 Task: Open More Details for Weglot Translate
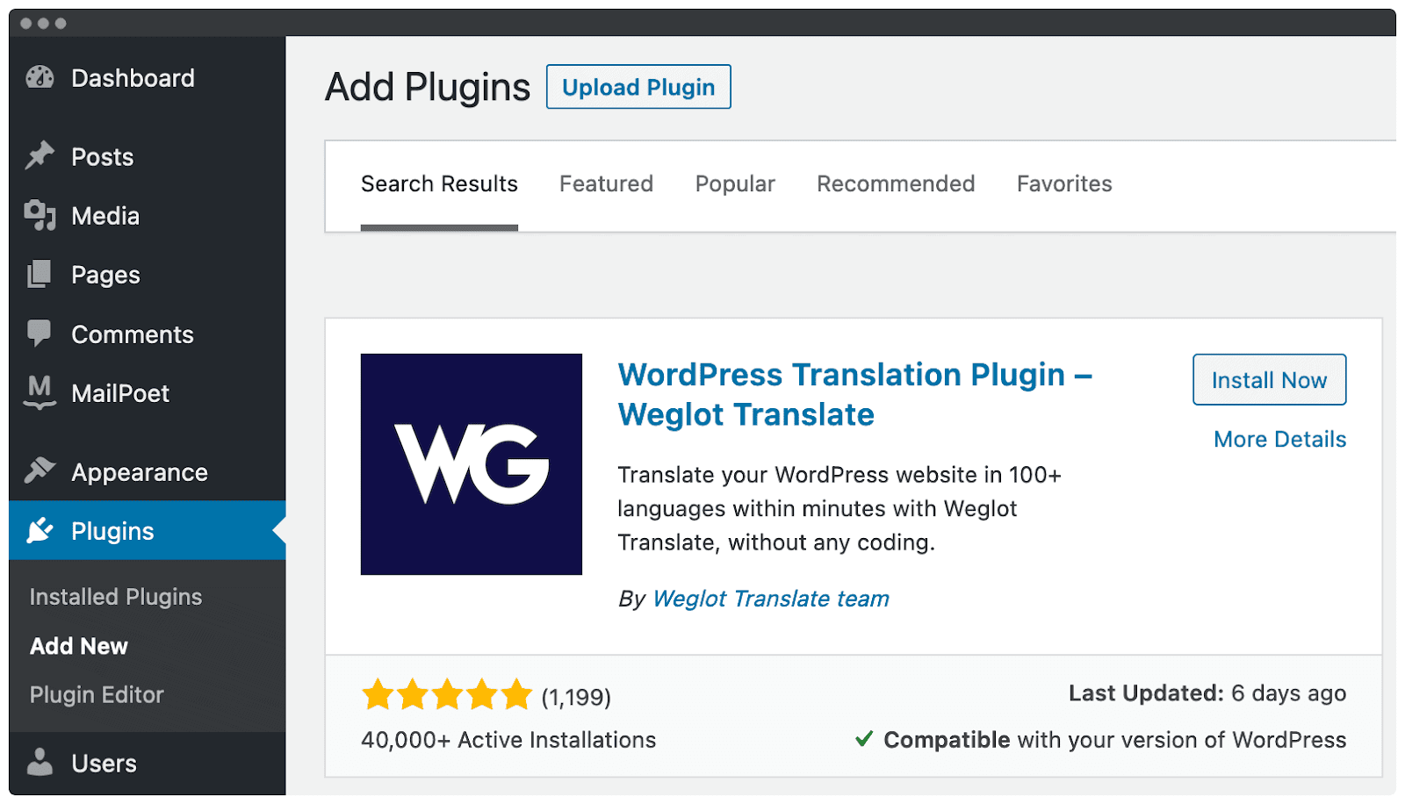[1279, 439]
